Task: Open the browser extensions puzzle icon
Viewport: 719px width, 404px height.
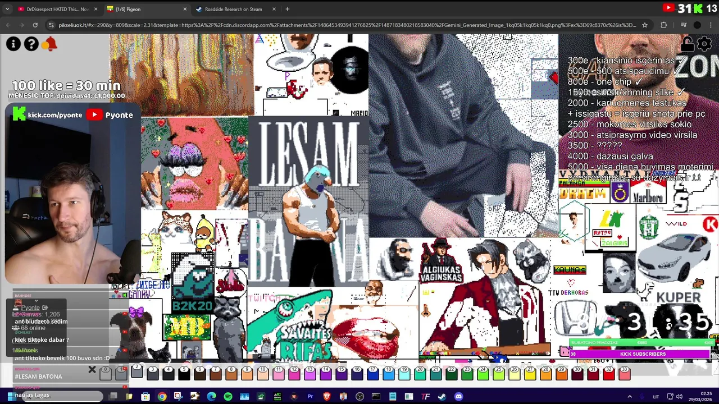Action: tap(663, 25)
